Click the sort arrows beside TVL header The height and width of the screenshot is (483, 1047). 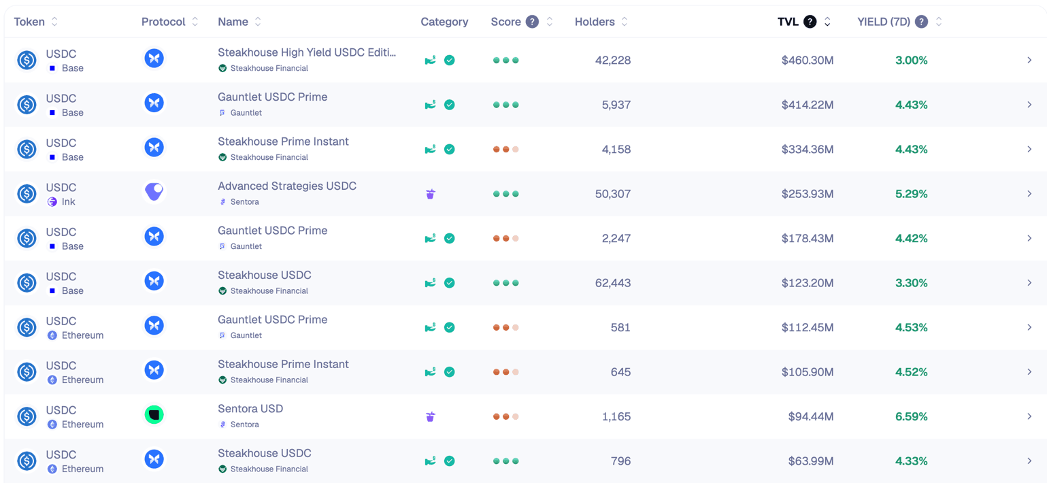(827, 22)
